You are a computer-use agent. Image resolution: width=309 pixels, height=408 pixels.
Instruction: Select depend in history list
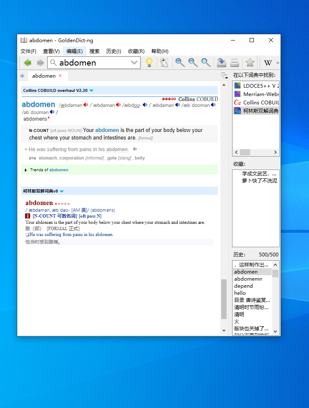click(243, 286)
